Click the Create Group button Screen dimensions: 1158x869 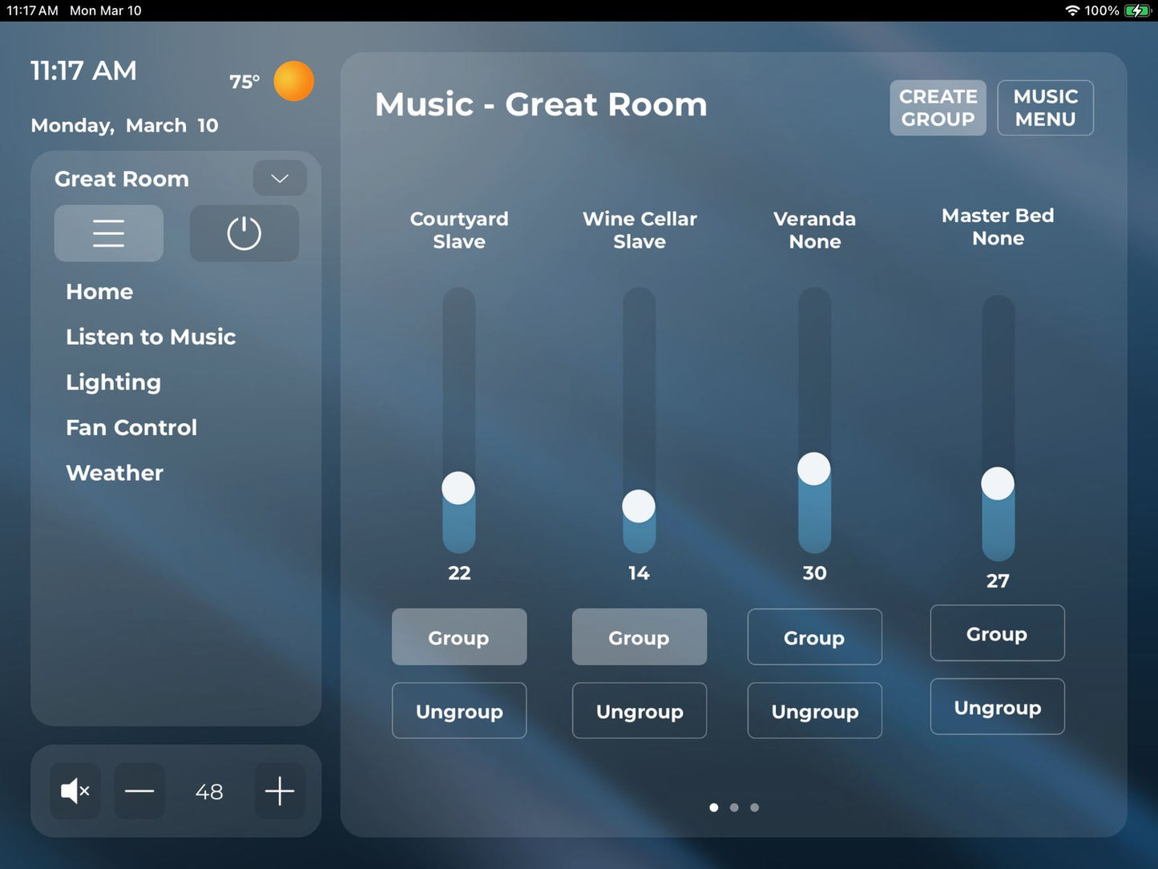point(938,107)
